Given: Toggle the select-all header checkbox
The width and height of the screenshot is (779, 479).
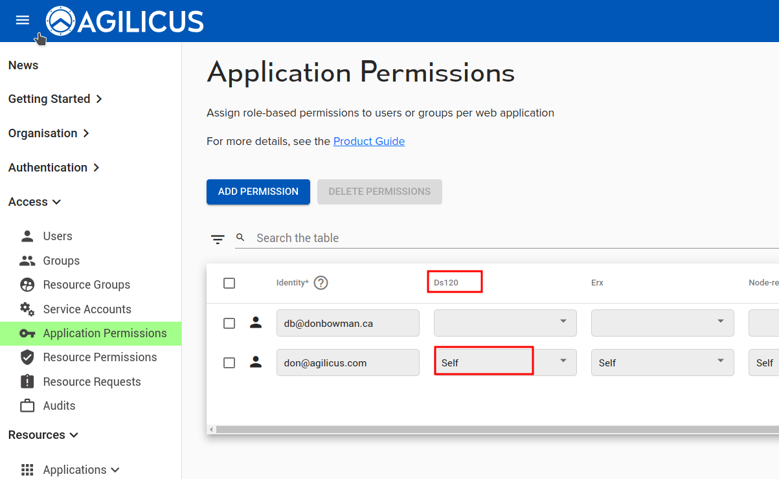Looking at the screenshot, I should (229, 283).
